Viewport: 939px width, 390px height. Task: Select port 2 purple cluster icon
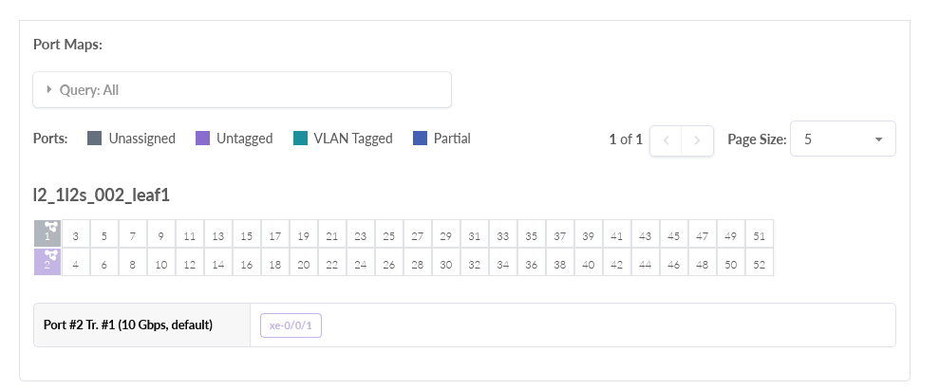47,263
